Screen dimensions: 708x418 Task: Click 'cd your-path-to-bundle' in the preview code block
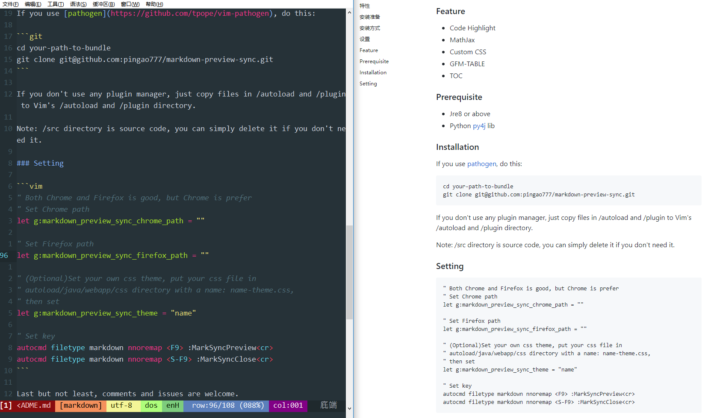(x=478, y=187)
